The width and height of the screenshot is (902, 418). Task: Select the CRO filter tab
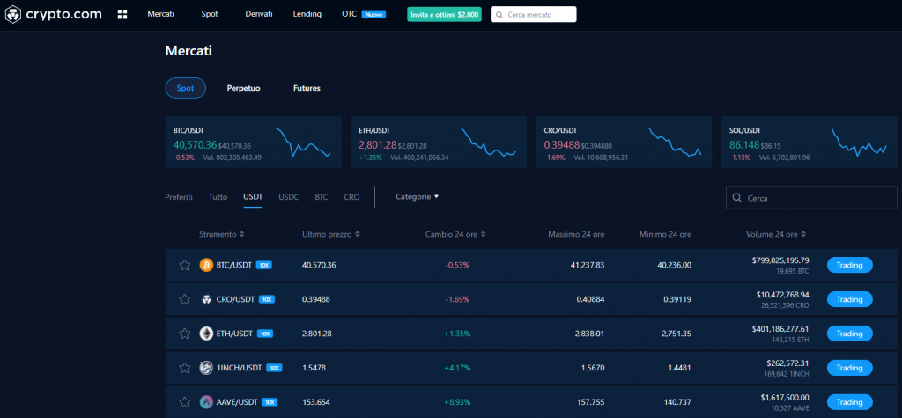[x=351, y=196]
